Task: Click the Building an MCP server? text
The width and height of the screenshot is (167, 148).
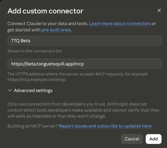Action: (33, 126)
